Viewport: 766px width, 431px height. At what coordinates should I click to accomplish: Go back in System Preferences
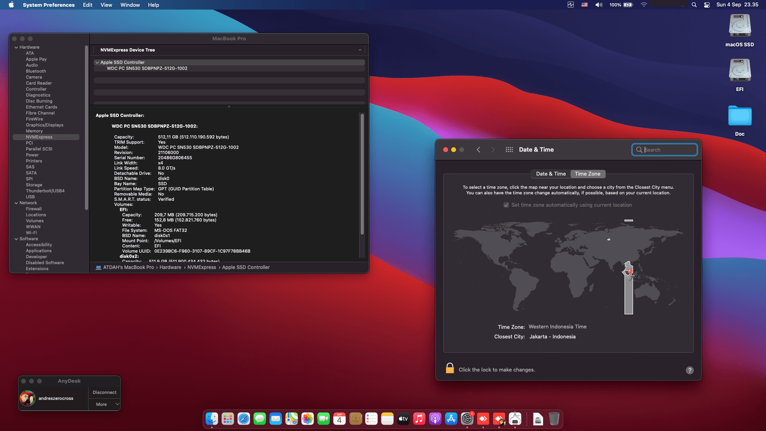point(478,150)
